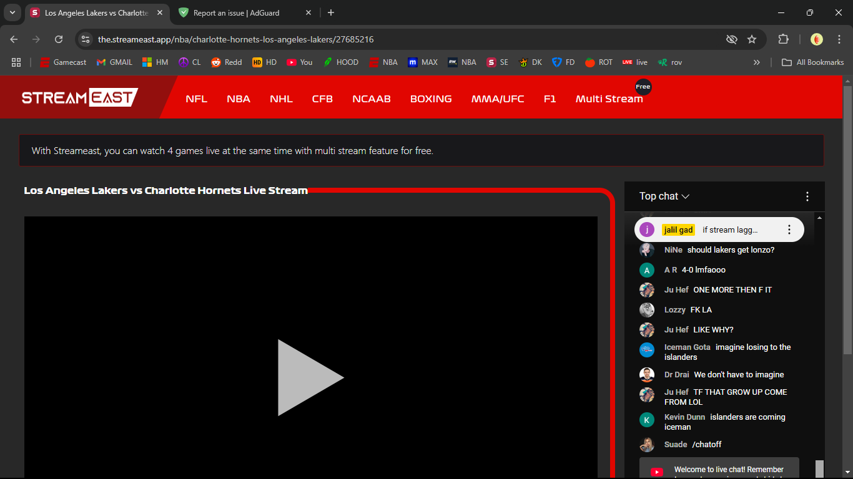The image size is (853, 479).
Task: Click Suade's chat avatar
Action: click(647, 445)
